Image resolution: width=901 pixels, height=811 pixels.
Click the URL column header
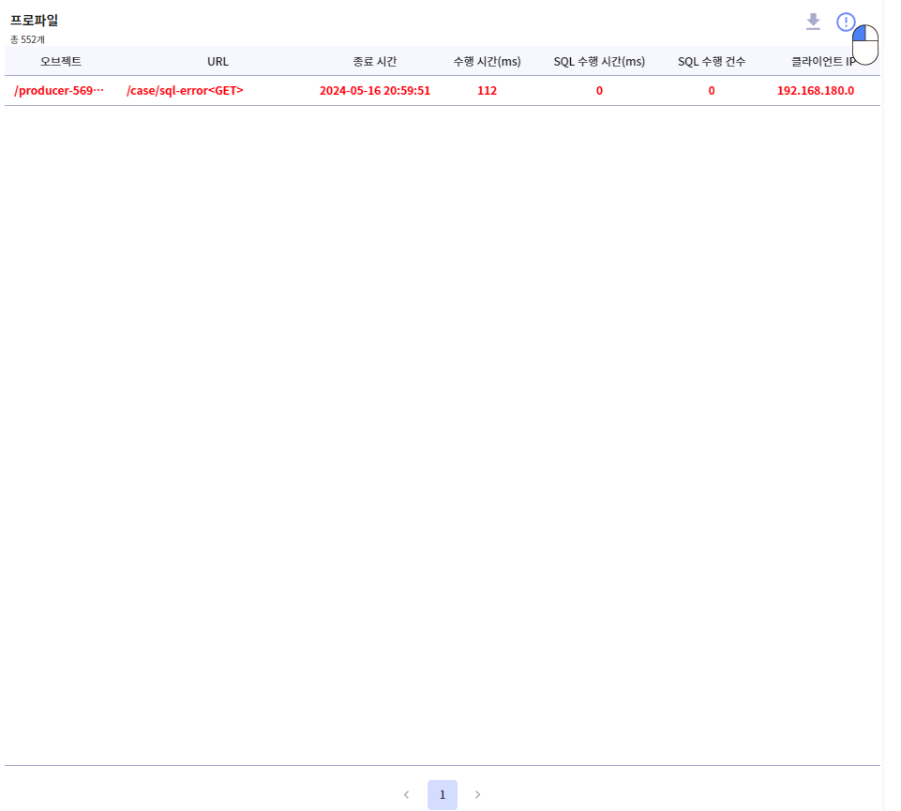tap(218, 62)
